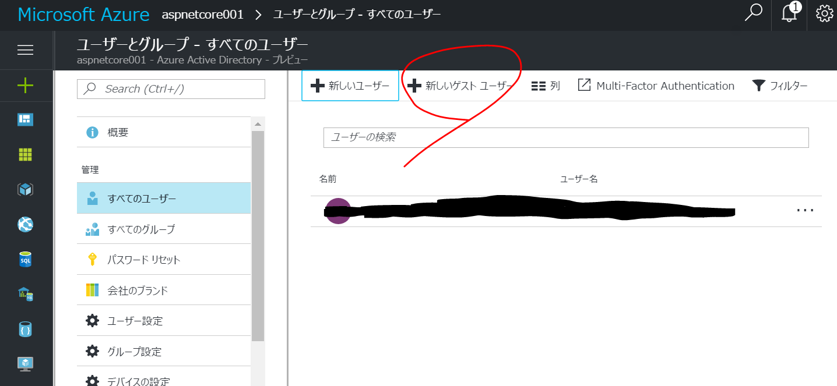Open the ellipsis menu on the user row

point(805,211)
